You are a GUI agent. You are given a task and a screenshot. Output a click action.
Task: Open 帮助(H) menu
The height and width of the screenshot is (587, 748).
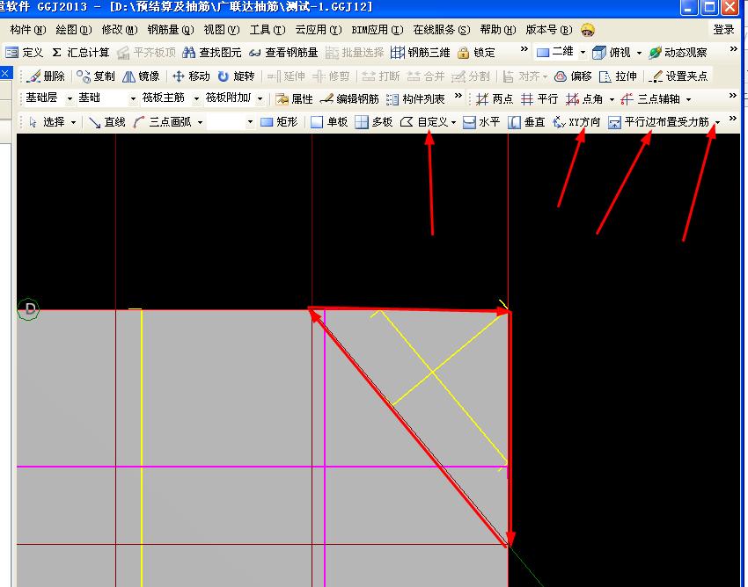498,30
